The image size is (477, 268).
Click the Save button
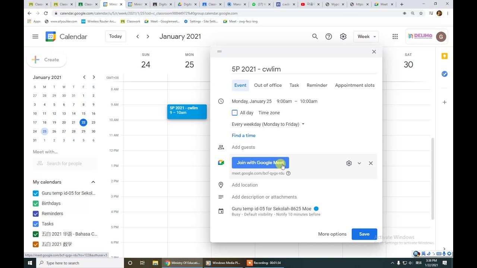(x=364, y=234)
